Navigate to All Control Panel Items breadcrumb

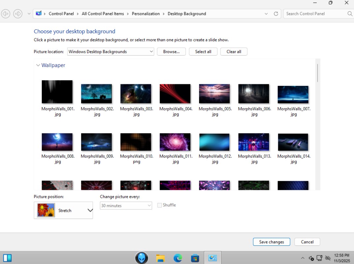(103, 14)
